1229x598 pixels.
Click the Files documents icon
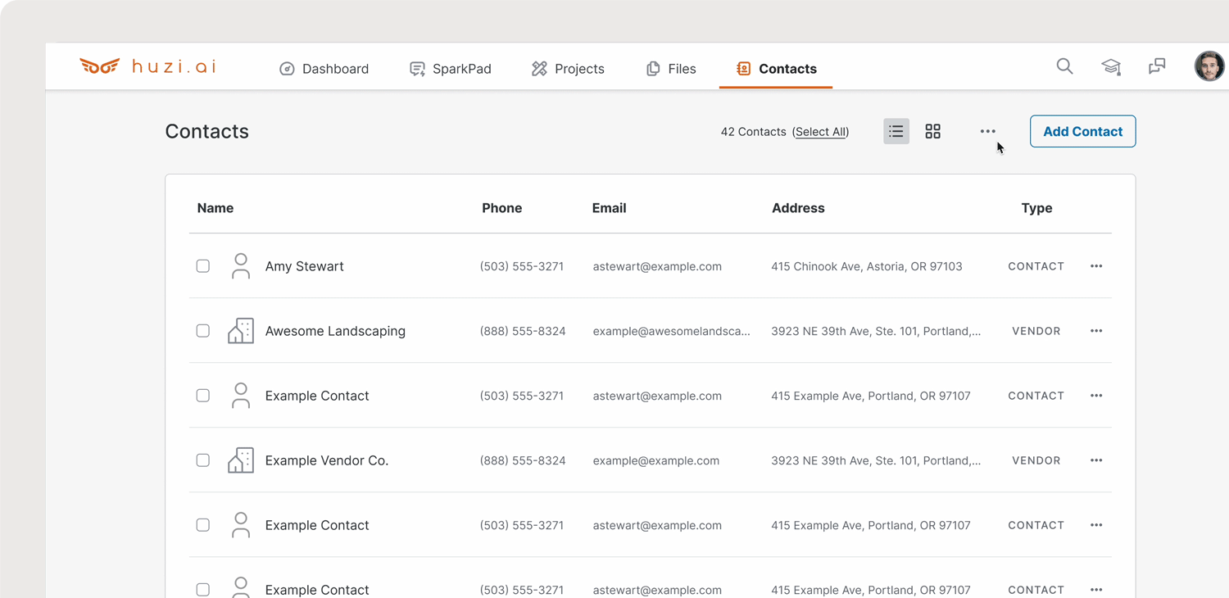coord(653,69)
